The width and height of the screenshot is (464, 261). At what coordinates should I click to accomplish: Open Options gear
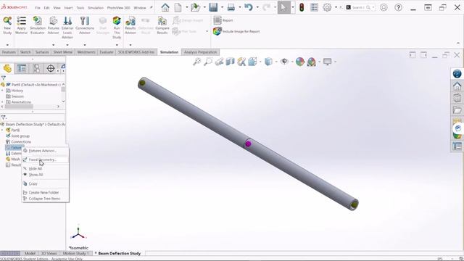click(327, 7)
